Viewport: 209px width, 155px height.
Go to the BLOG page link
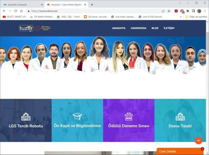coord(155,28)
